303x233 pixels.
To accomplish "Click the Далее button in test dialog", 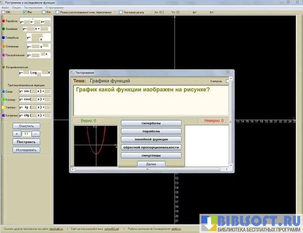I will pos(151,164).
